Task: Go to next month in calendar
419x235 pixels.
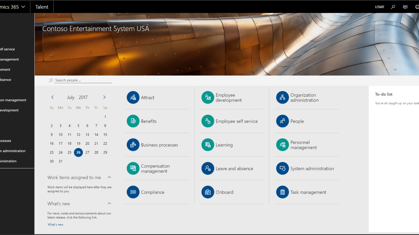Action: point(104,97)
